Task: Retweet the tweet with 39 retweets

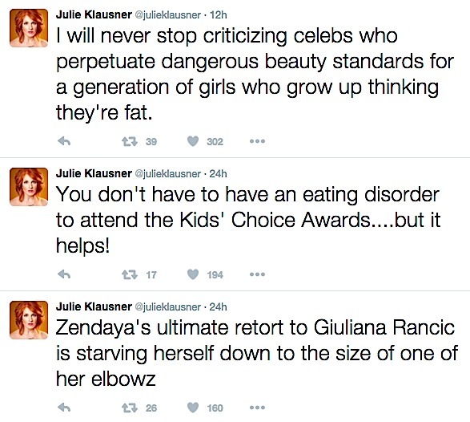Action: click(130, 141)
